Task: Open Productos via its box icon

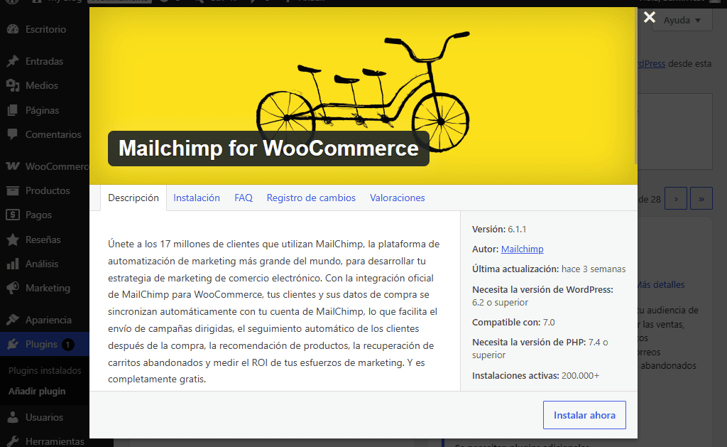Action: pos(13,190)
